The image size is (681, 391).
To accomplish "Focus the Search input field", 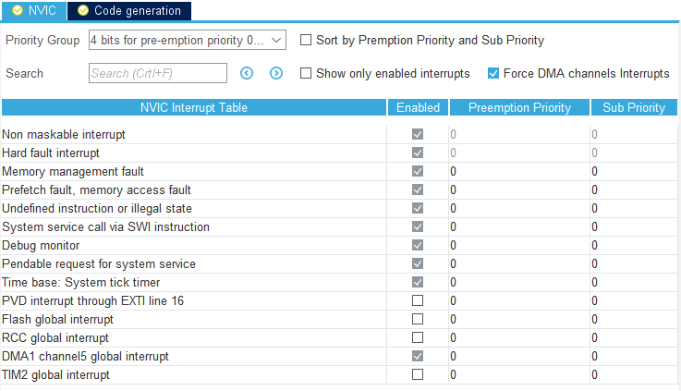I will coord(158,73).
